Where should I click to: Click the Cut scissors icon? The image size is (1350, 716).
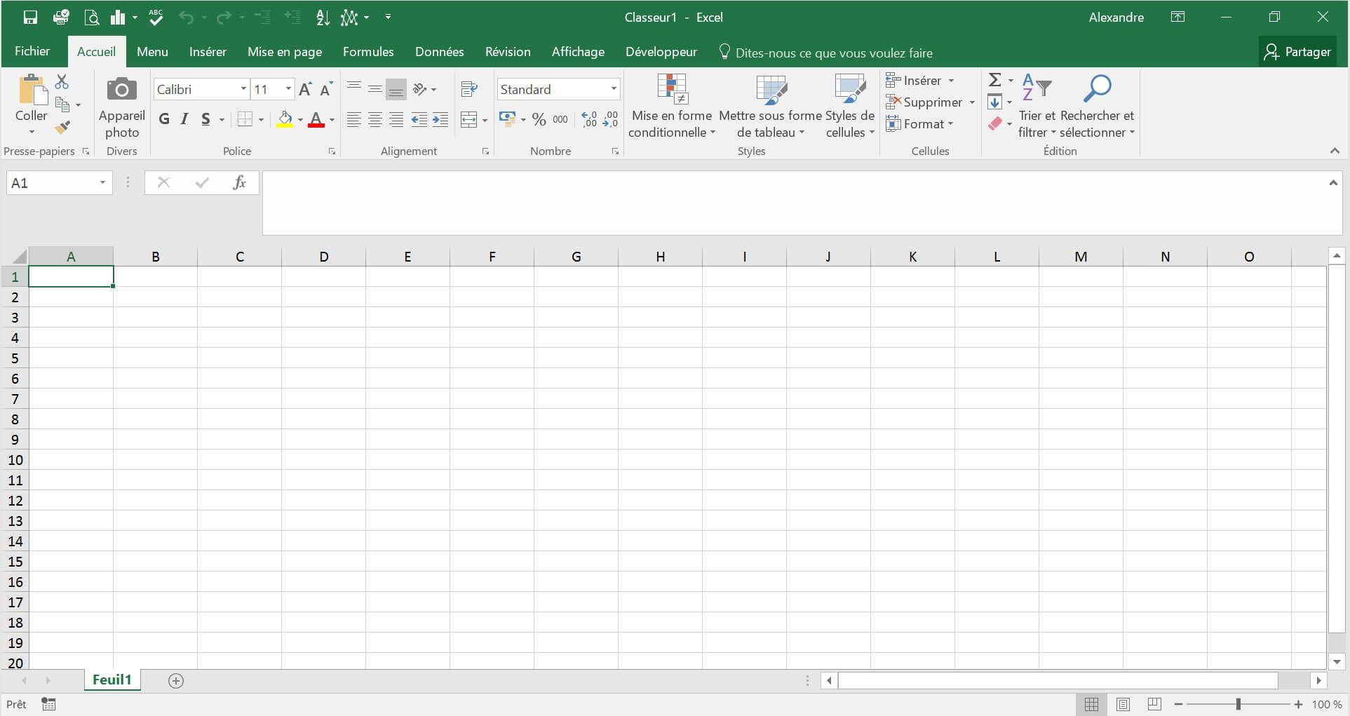click(62, 82)
